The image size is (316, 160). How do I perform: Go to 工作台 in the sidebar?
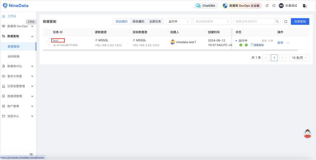click(x=12, y=16)
